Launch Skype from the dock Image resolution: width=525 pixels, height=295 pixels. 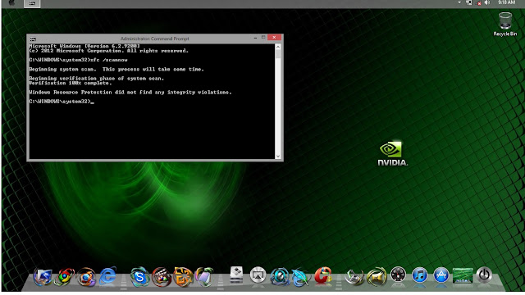139,277
